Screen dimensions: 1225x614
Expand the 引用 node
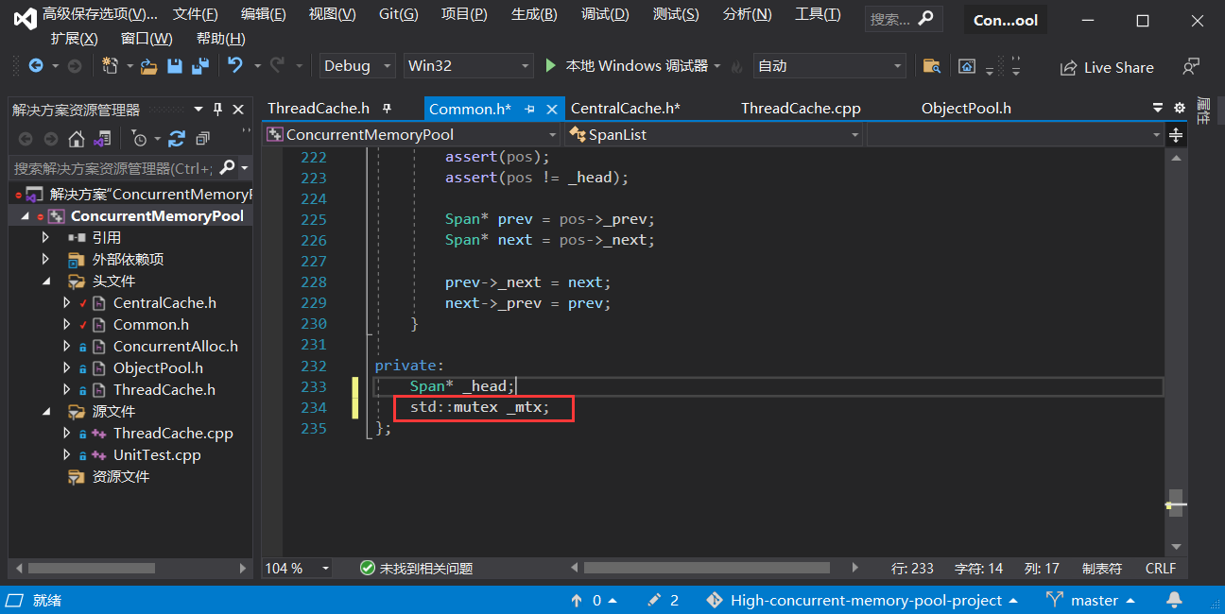click(x=46, y=237)
